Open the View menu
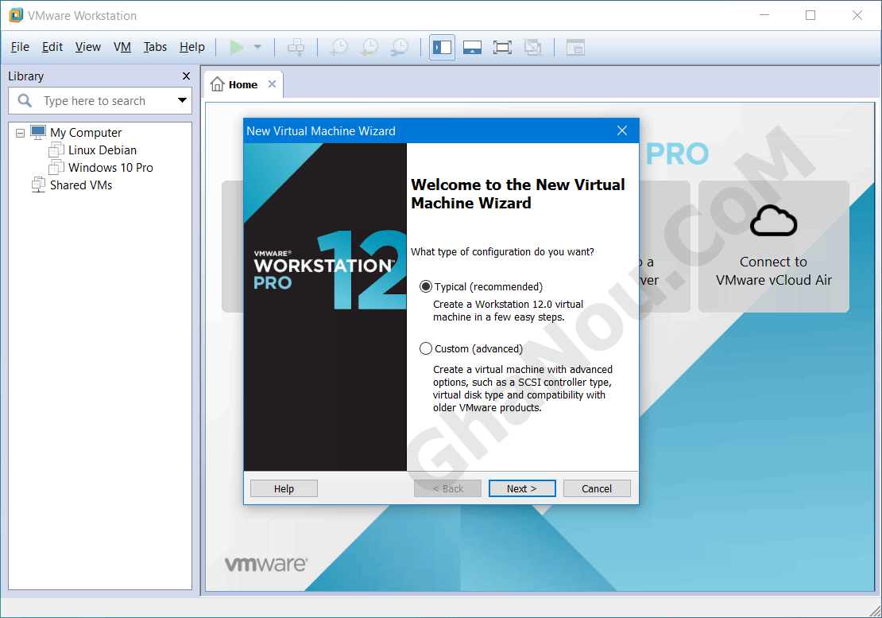The height and width of the screenshot is (618, 882). 87,47
